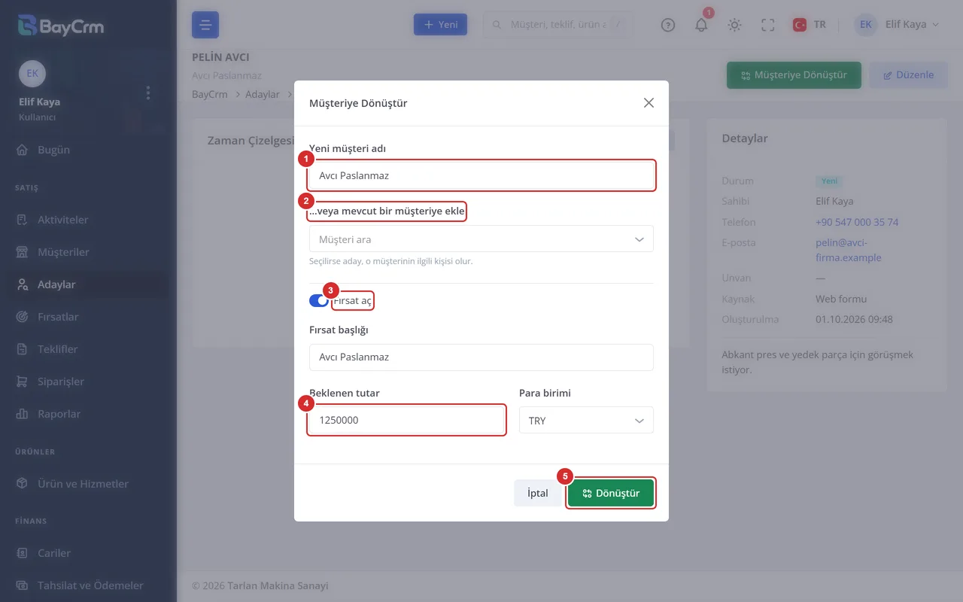Click the green Dönüştür button
963x602 pixels.
[611, 493]
